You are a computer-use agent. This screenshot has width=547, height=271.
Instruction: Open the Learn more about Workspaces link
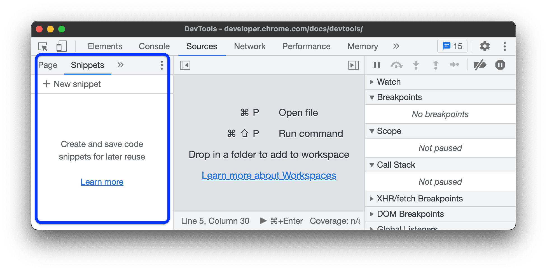click(x=269, y=175)
